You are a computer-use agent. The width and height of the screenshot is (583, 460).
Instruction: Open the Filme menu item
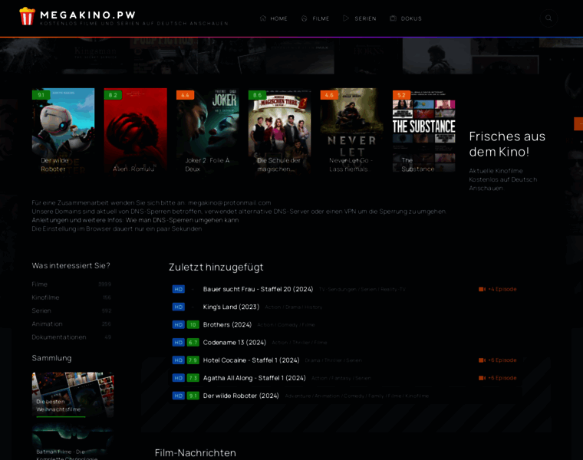(315, 18)
